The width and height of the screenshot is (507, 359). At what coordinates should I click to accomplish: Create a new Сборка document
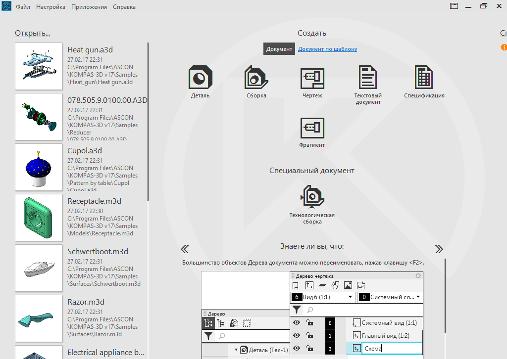click(256, 78)
